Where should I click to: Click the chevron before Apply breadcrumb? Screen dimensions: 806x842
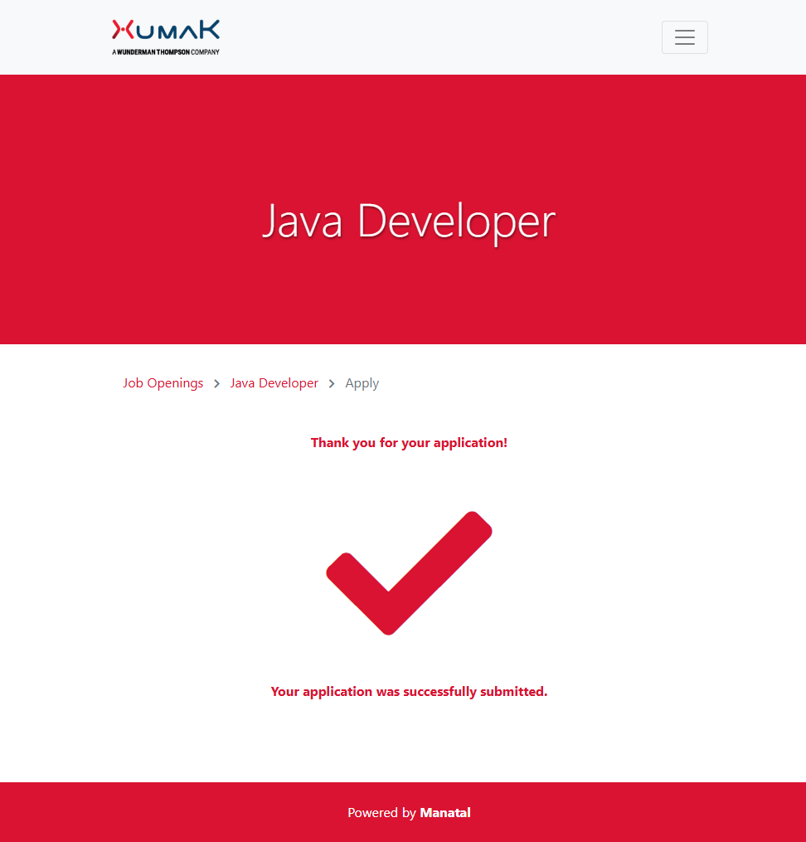[x=332, y=383]
